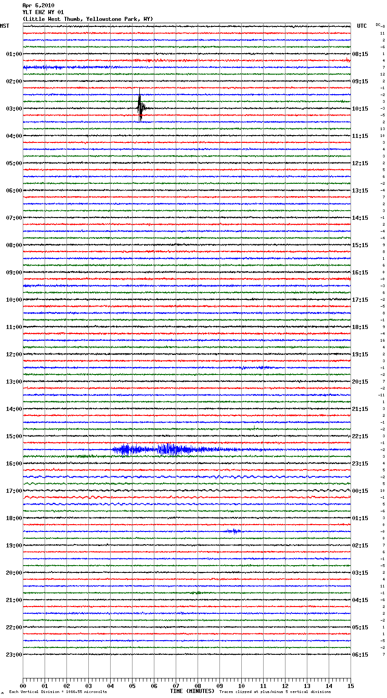387x698 pixels.
Task: Click the '04:15' UTC time label
Action: [360, 600]
